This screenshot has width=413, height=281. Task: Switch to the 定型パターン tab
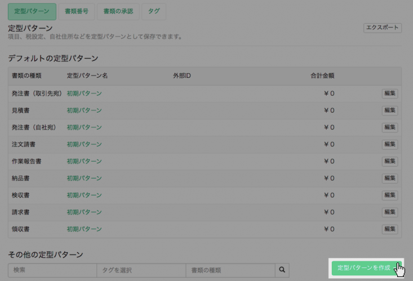(x=32, y=11)
